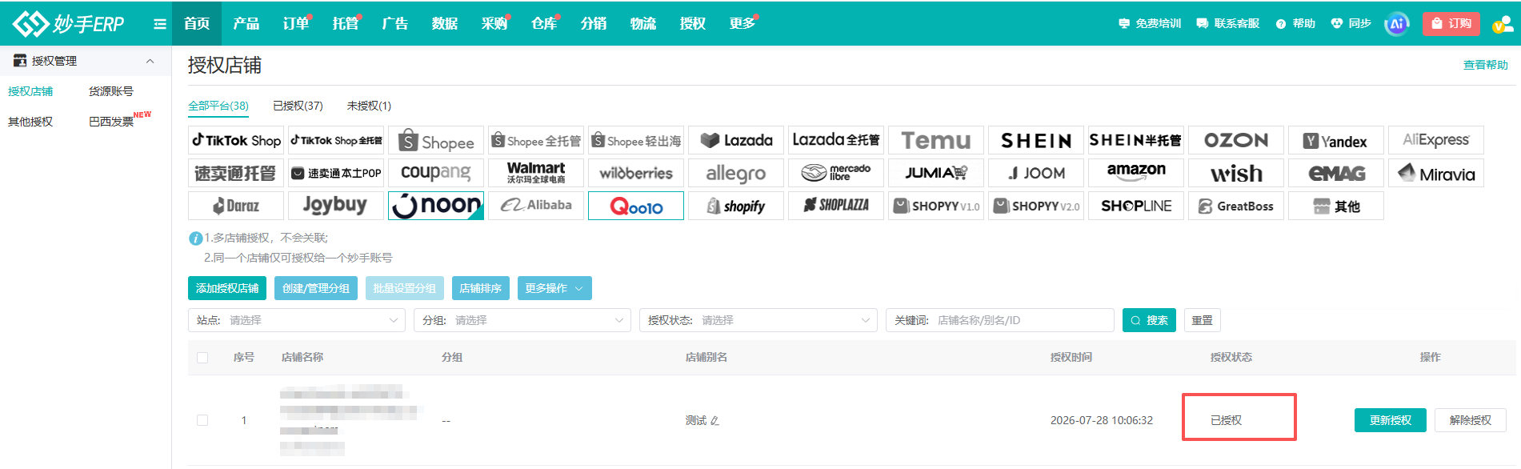Focus the 关键词 search input field

(1000, 320)
